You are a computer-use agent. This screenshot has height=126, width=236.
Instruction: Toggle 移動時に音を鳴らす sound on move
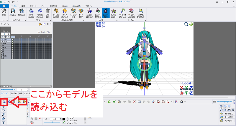[x=141, y=13]
